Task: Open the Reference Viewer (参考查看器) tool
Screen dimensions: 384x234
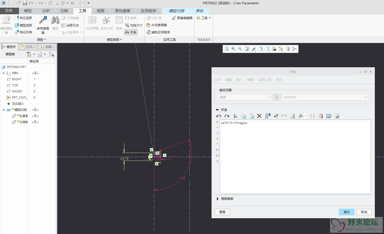Action: [43, 25]
